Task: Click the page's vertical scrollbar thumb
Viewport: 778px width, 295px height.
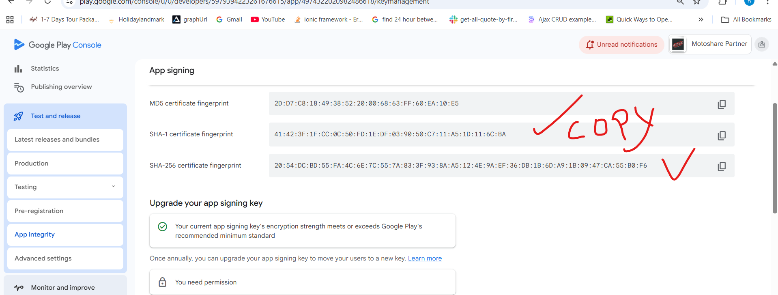Action: [x=775, y=158]
